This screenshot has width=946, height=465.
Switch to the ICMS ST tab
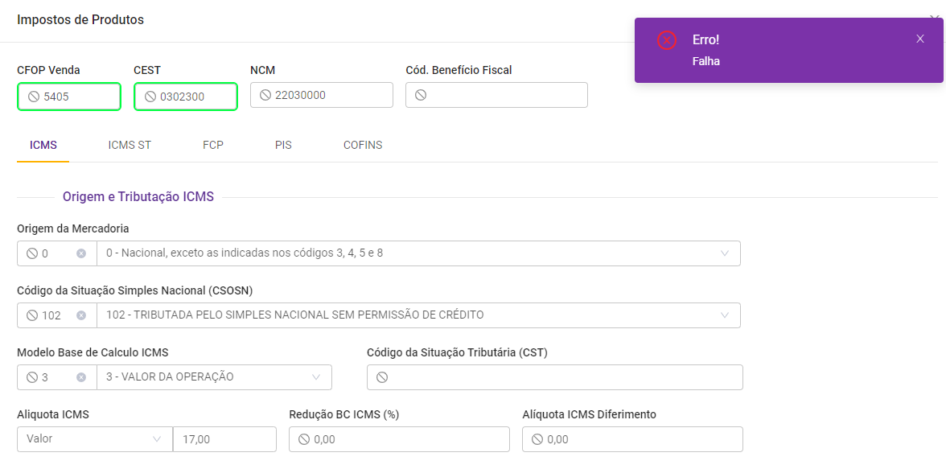tap(130, 146)
